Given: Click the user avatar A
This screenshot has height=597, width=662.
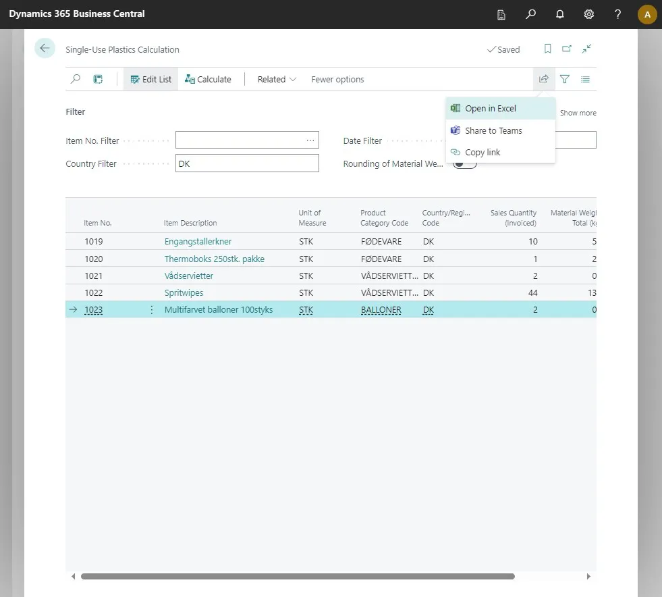Looking at the screenshot, I should (x=646, y=14).
